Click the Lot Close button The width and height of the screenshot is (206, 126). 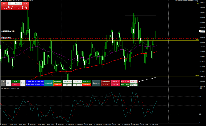[30, 85]
